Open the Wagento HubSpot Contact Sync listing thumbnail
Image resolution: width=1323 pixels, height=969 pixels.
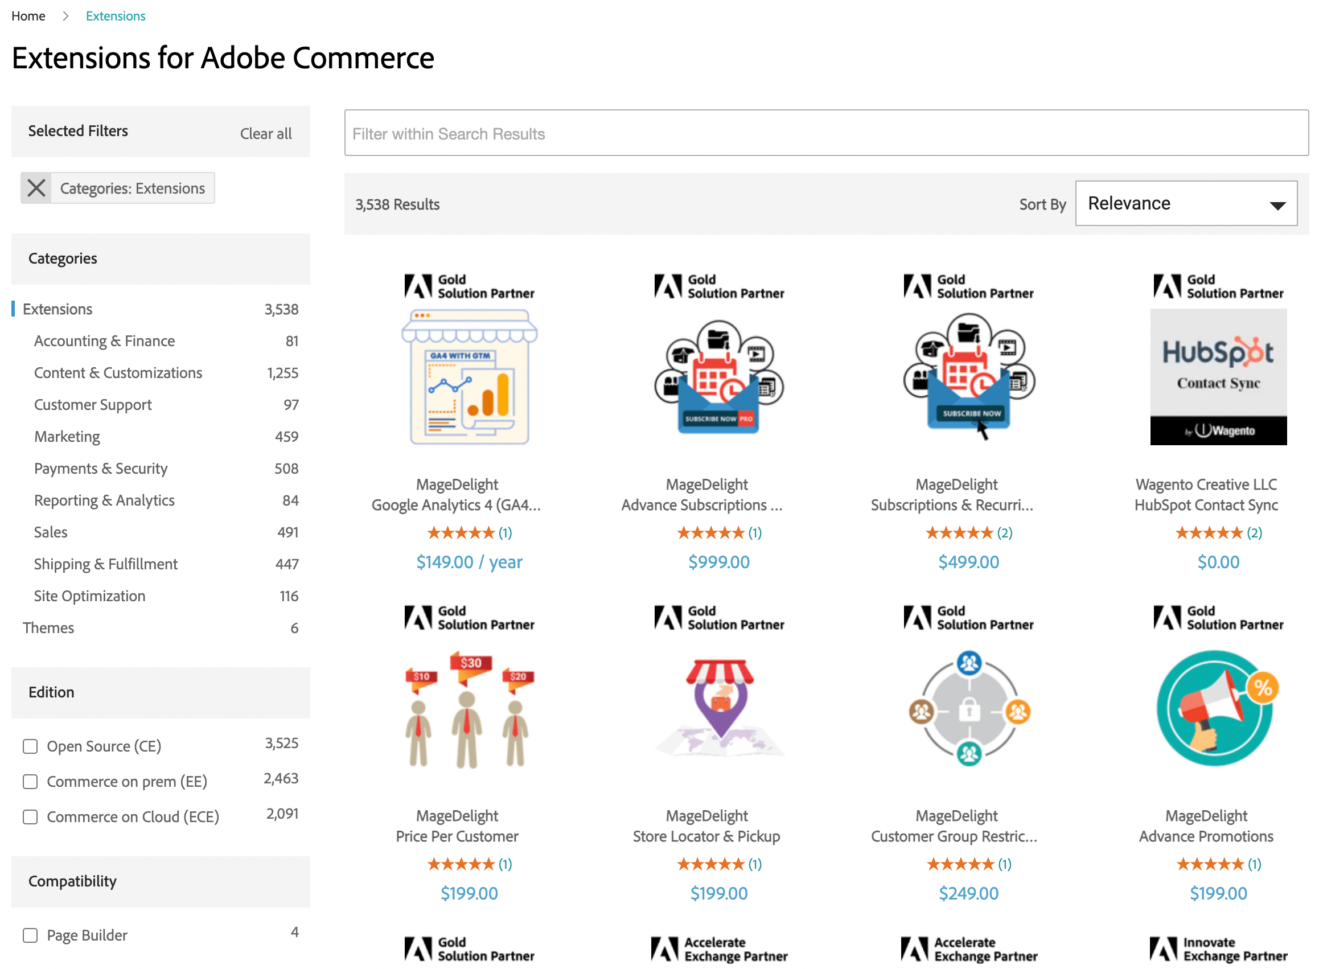[1218, 376]
